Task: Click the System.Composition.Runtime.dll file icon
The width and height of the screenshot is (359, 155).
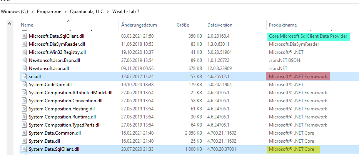Action: point(25,117)
